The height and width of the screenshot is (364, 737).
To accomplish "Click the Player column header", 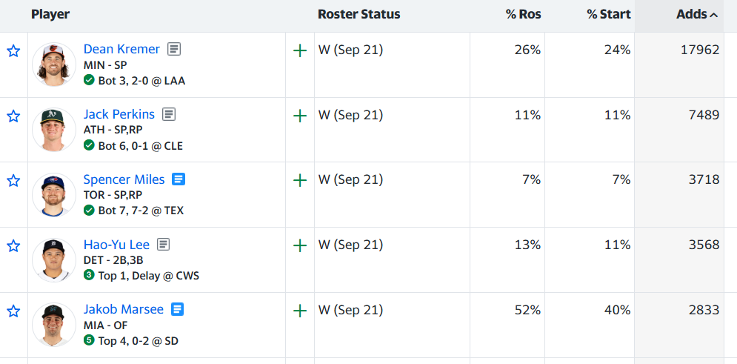I will coord(50,15).
